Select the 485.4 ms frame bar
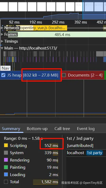The image size is (106, 188). tap(57, 34)
